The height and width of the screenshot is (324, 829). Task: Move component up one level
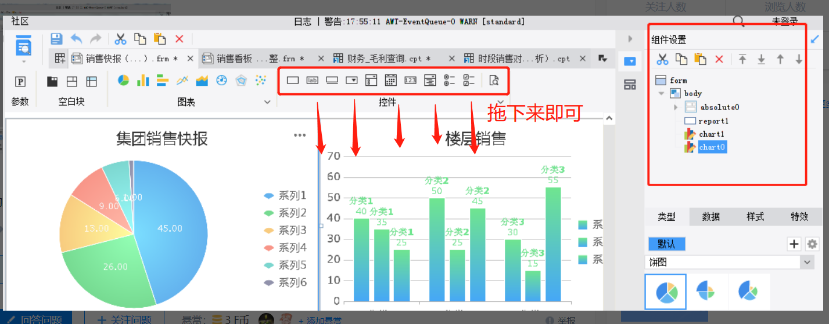(x=780, y=59)
